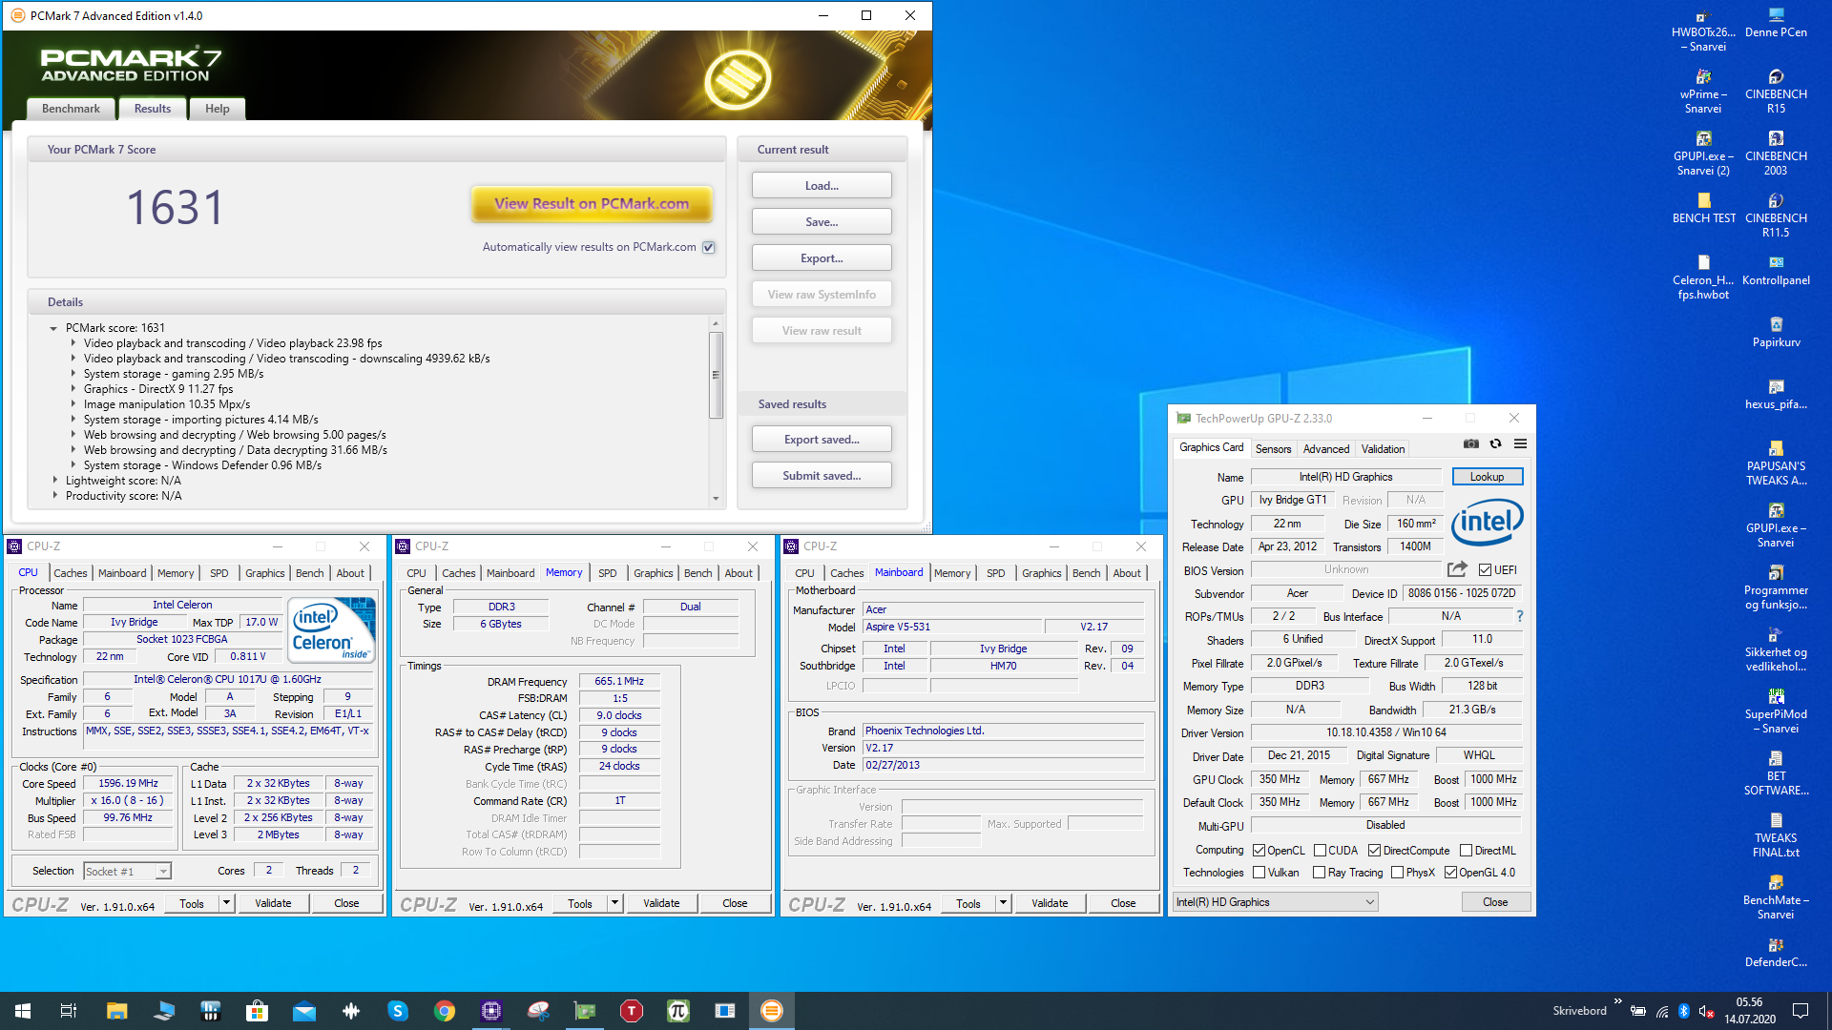This screenshot has height=1030, width=1832.
Task: Toggle Vulkan checkbox
Action: 1259,873
